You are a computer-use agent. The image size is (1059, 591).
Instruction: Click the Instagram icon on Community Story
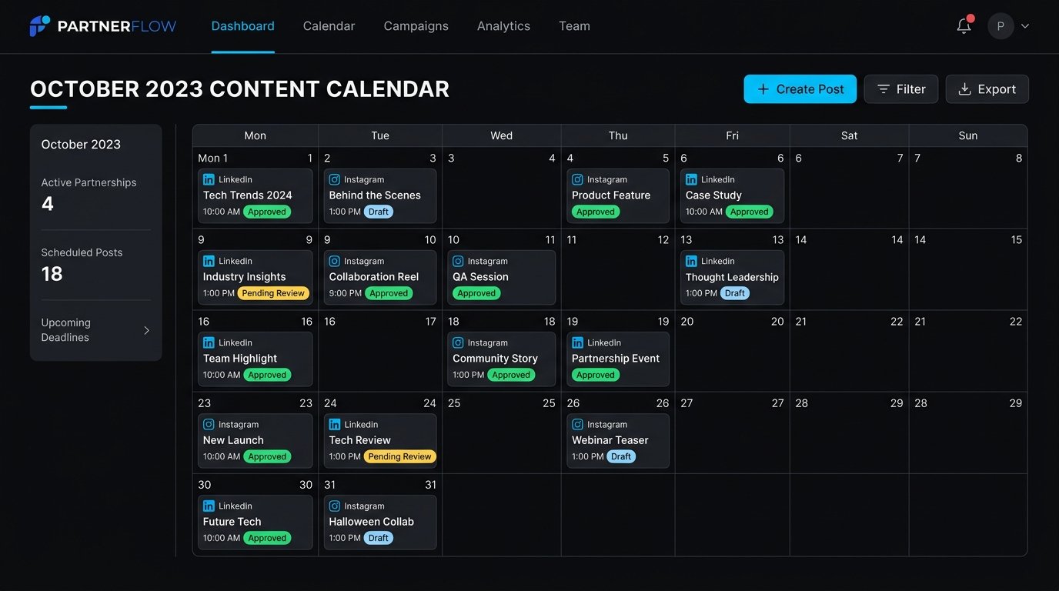[x=458, y=342]
